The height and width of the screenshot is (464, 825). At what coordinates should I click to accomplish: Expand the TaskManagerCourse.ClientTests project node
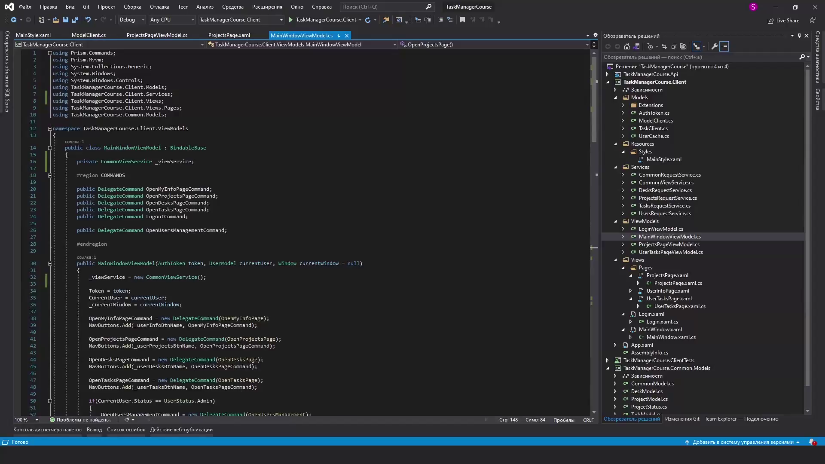pos(608,360)
